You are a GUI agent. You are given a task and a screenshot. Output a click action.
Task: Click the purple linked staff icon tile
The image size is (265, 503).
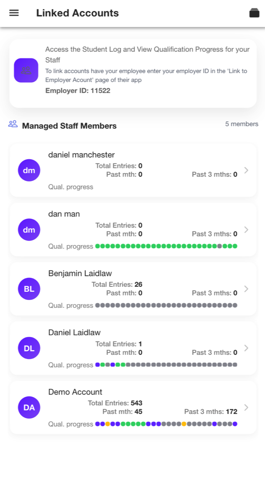pos(26,70)
